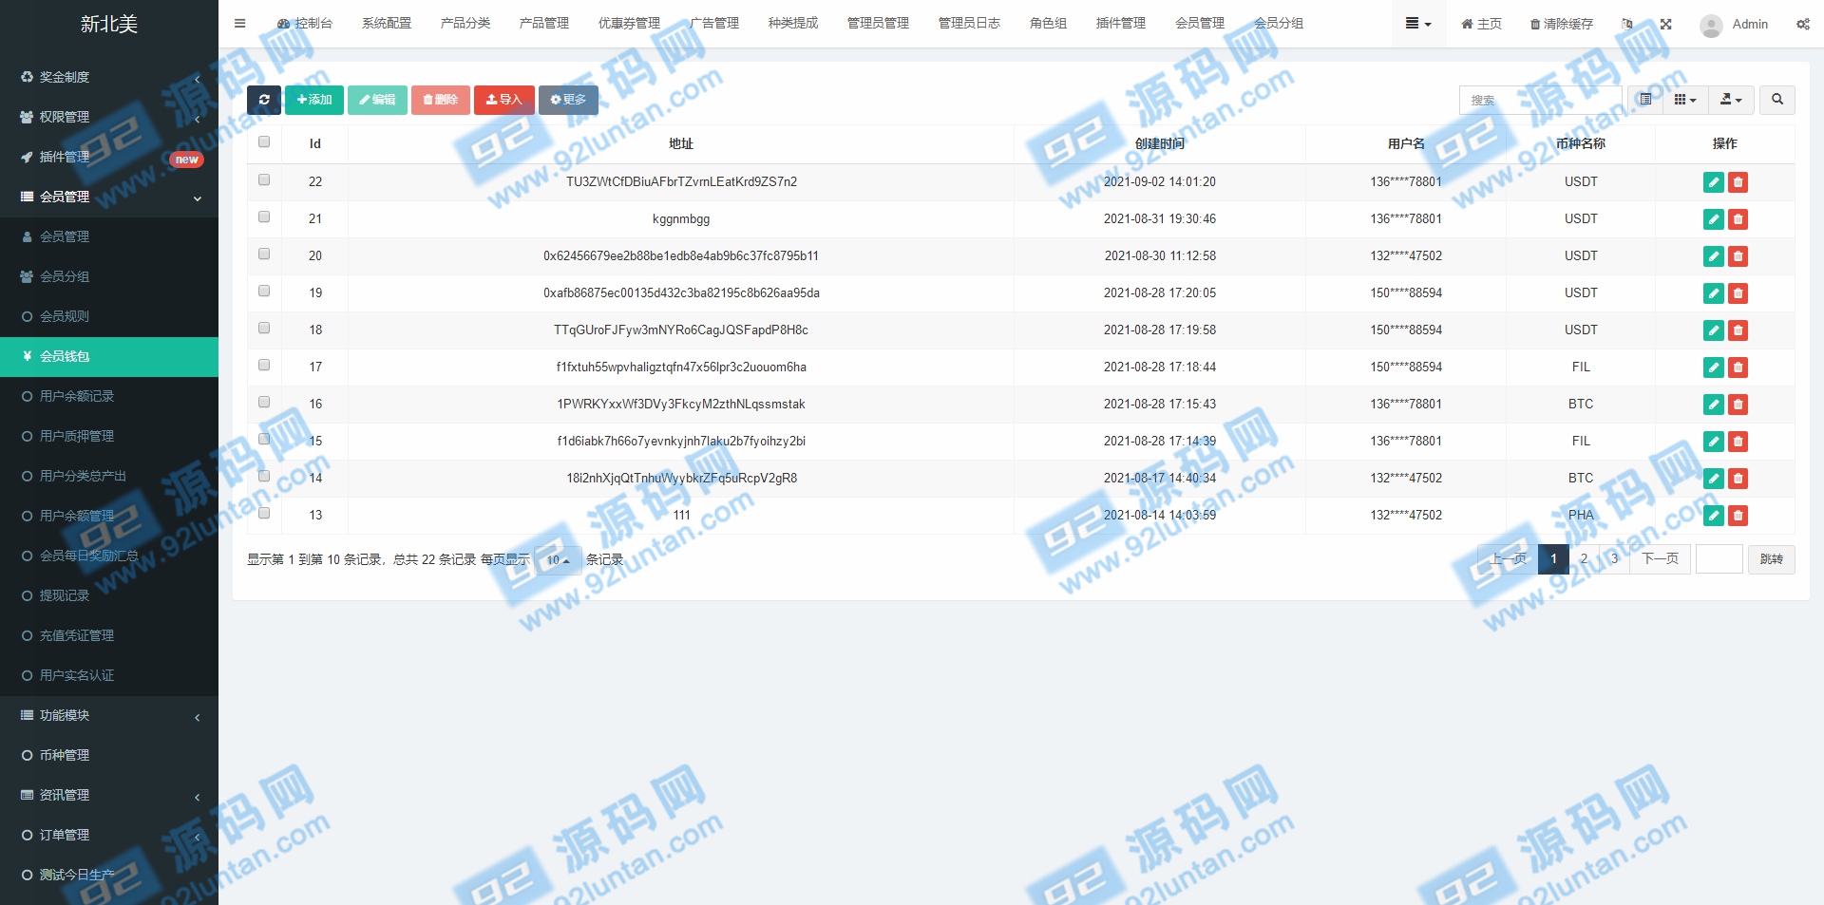Viewport: 1824px width, 905px height.
Task: Check the row with Id 22
Action: pos(264,180)
